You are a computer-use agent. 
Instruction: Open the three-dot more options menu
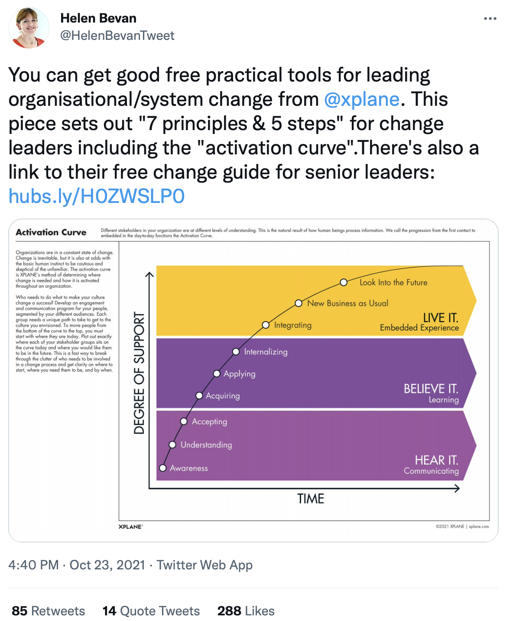[x=490, y=19]
